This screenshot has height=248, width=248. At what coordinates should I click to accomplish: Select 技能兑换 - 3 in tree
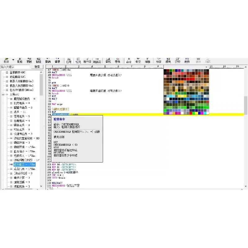[22, 187]
